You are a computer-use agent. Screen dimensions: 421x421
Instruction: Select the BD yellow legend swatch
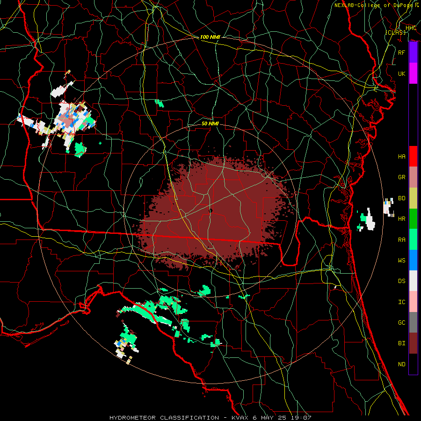413,198
